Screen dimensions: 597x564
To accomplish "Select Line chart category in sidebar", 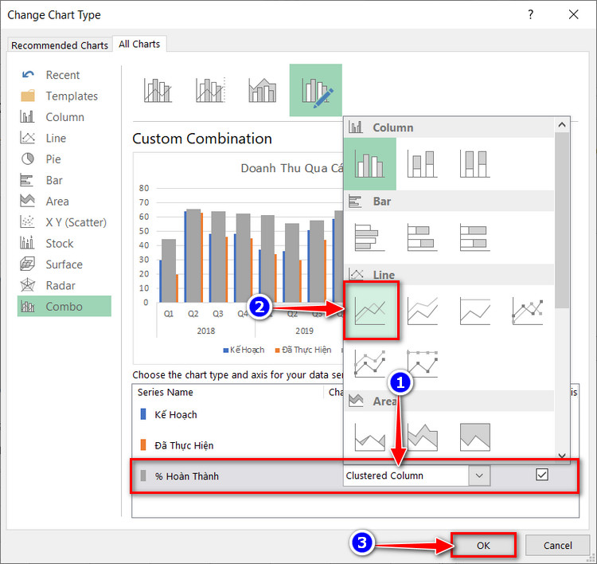I will point(64,138).
